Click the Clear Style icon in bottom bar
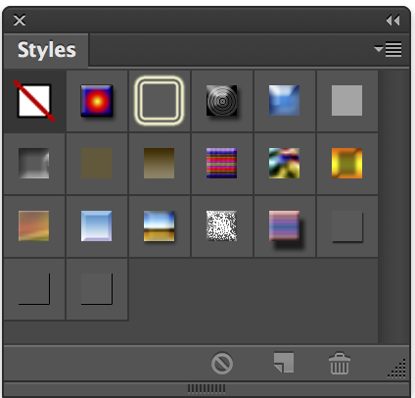The height and width of the screenshot is (398, 415). (x=222, y=363)
